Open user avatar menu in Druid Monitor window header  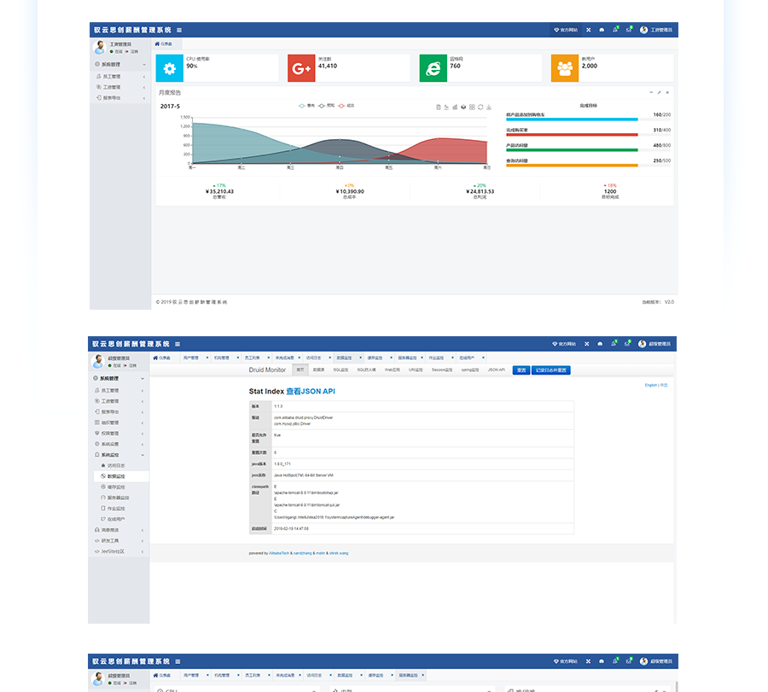click(655, 344)
